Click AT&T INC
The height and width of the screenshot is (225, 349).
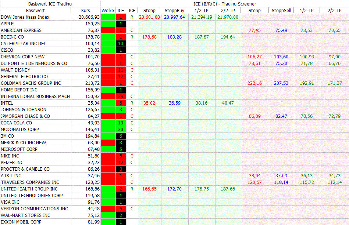[x=11, y=176]
